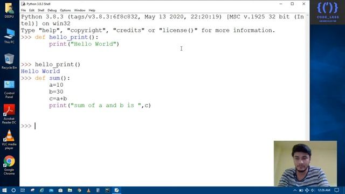This screenshot has width=345, height=194.
Task: Open VLC cone icon on the taskbar
Action: (x=88, y=190)
